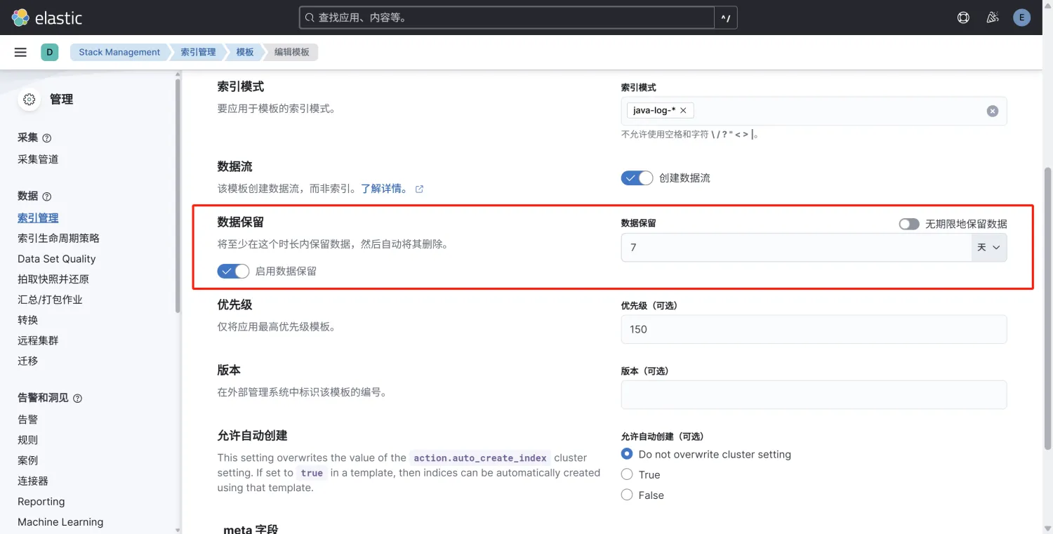
Task: Toggle the 创建数据流 switch
Action: pyautogui.click(x=637, y=178)
